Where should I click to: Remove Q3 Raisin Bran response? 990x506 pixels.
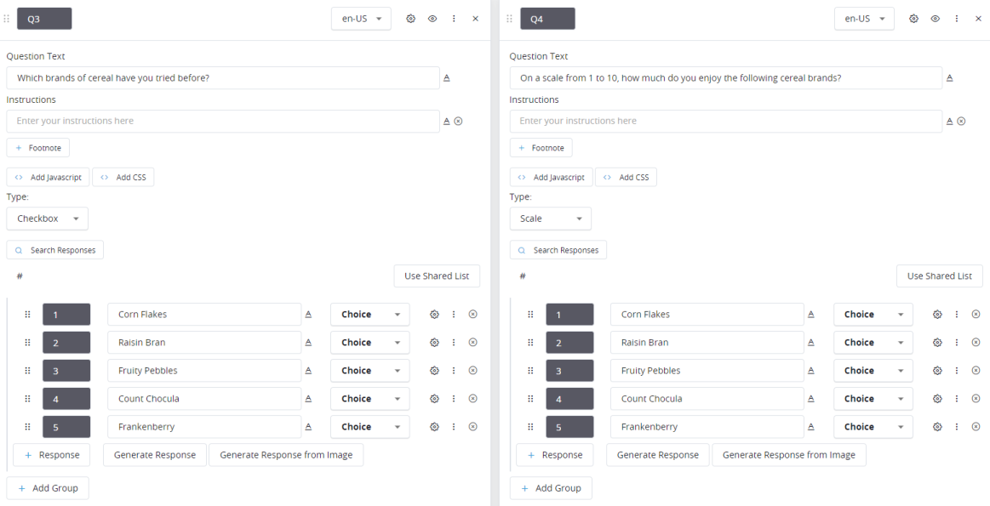coord(473,343)
